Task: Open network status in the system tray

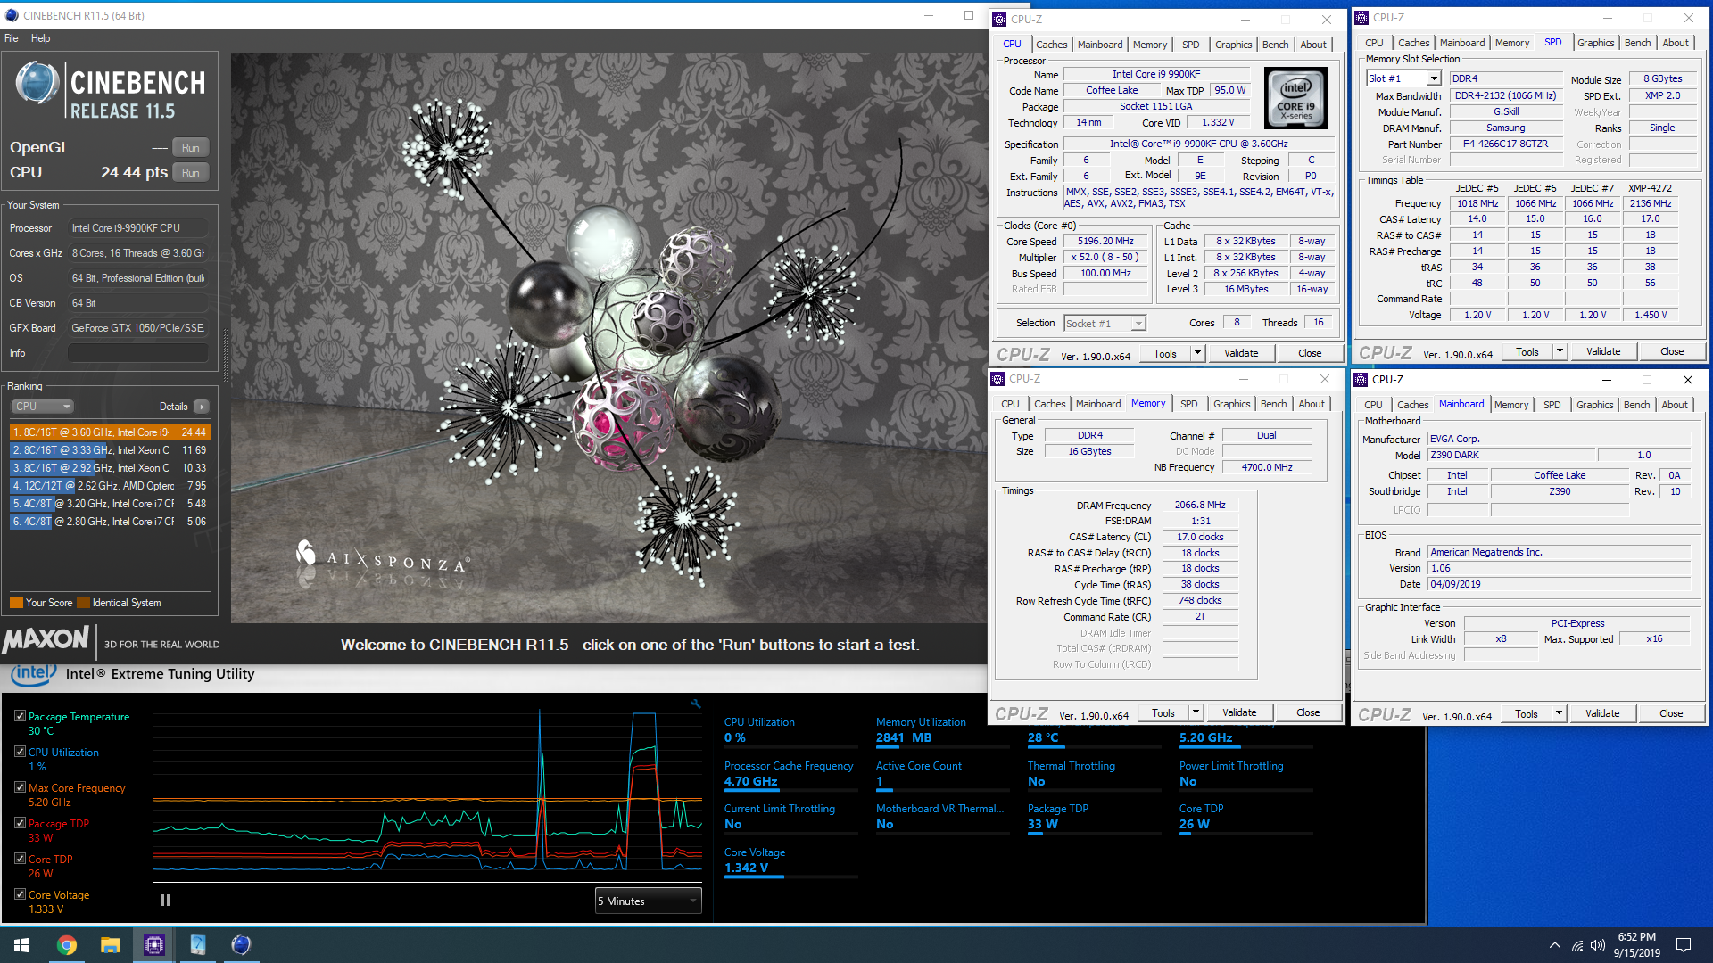Action: tap(1577, 945)
